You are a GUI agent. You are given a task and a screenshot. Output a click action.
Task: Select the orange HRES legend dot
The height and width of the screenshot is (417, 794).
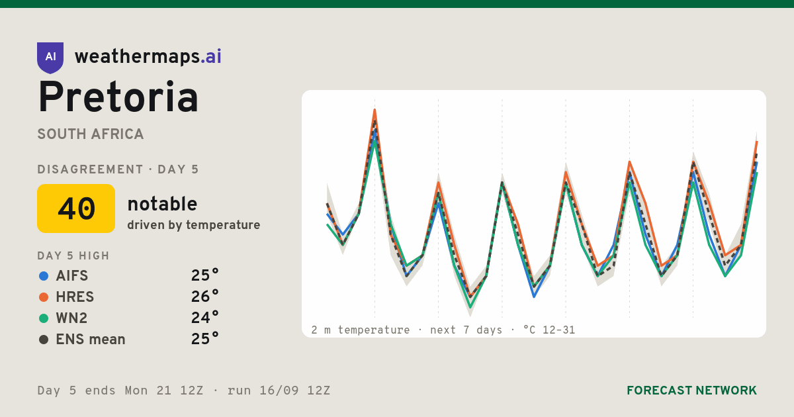click(x=44, y=297)
